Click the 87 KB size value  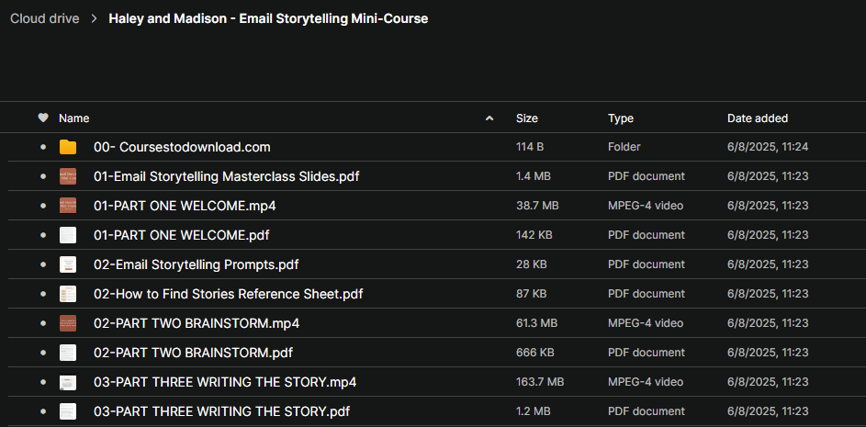click(x=531, y=293)
